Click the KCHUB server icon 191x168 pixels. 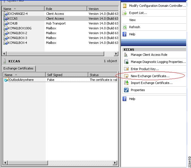point(5,23)
